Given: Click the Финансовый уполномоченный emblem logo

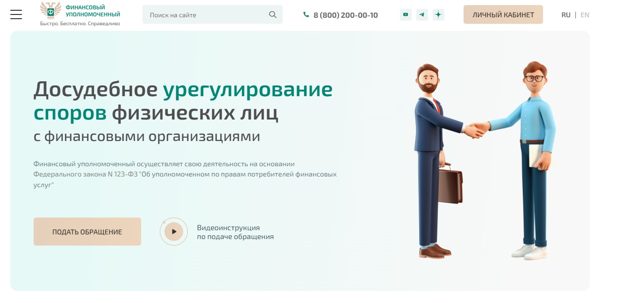Looking at the screenshot, I should (50, 10).
